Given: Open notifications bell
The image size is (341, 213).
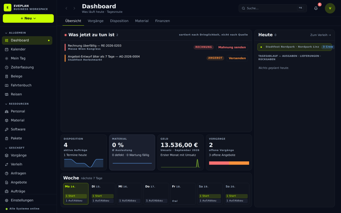Looking at the screenshot, I should tap(316, 8).
